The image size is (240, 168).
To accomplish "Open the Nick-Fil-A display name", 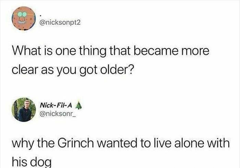I will 56,105.
